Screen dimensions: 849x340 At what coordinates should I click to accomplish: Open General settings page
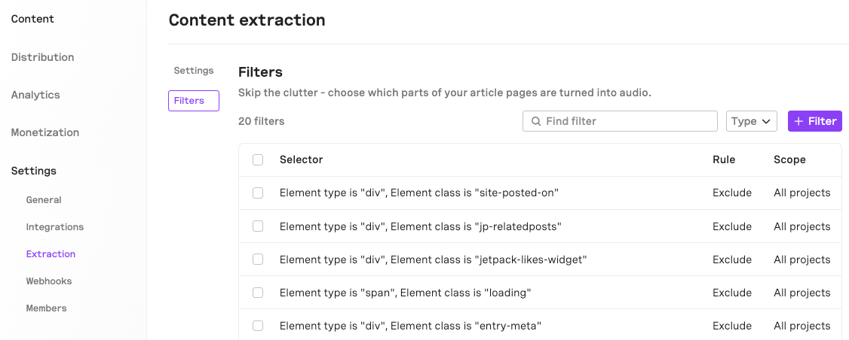pos(44,200)
